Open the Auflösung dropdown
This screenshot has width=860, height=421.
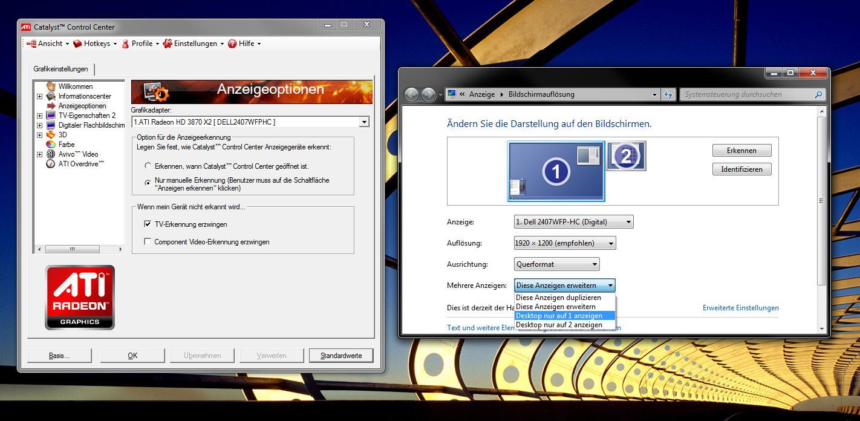pos(565,243)
